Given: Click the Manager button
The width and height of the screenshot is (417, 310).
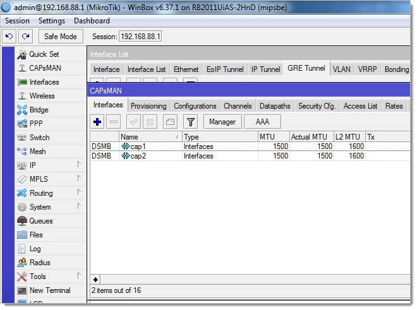Looking at the screenshot, I should tap(222, 122).
